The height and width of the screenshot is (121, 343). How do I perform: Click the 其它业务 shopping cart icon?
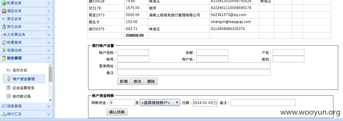(4, 27)
